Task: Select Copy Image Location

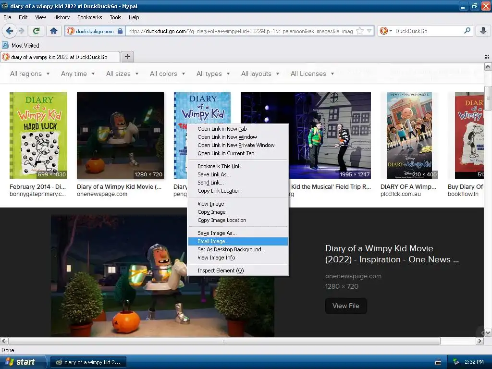Action: tap(238, 220)
